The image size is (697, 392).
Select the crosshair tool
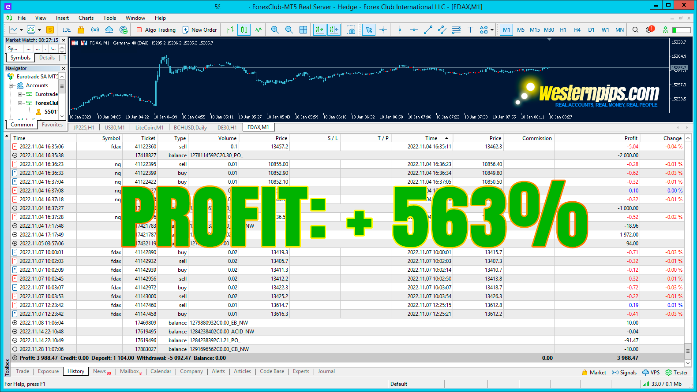(383, 30)
